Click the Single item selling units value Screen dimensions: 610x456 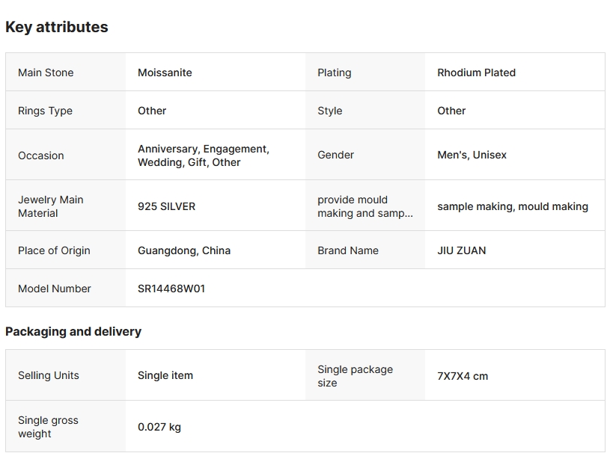pos(165,375)
